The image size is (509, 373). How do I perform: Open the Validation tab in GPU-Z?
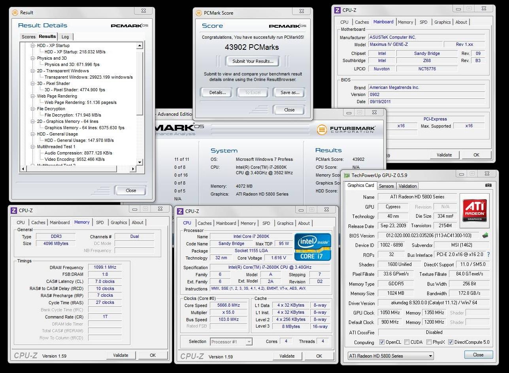(407, 186)
